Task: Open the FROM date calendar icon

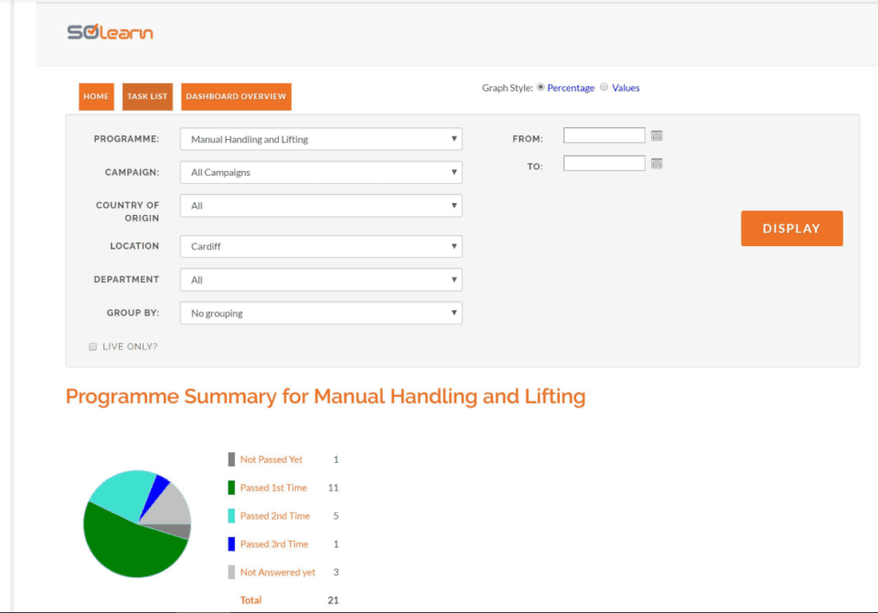Action: pyautogui.click(x=657, y=136)
